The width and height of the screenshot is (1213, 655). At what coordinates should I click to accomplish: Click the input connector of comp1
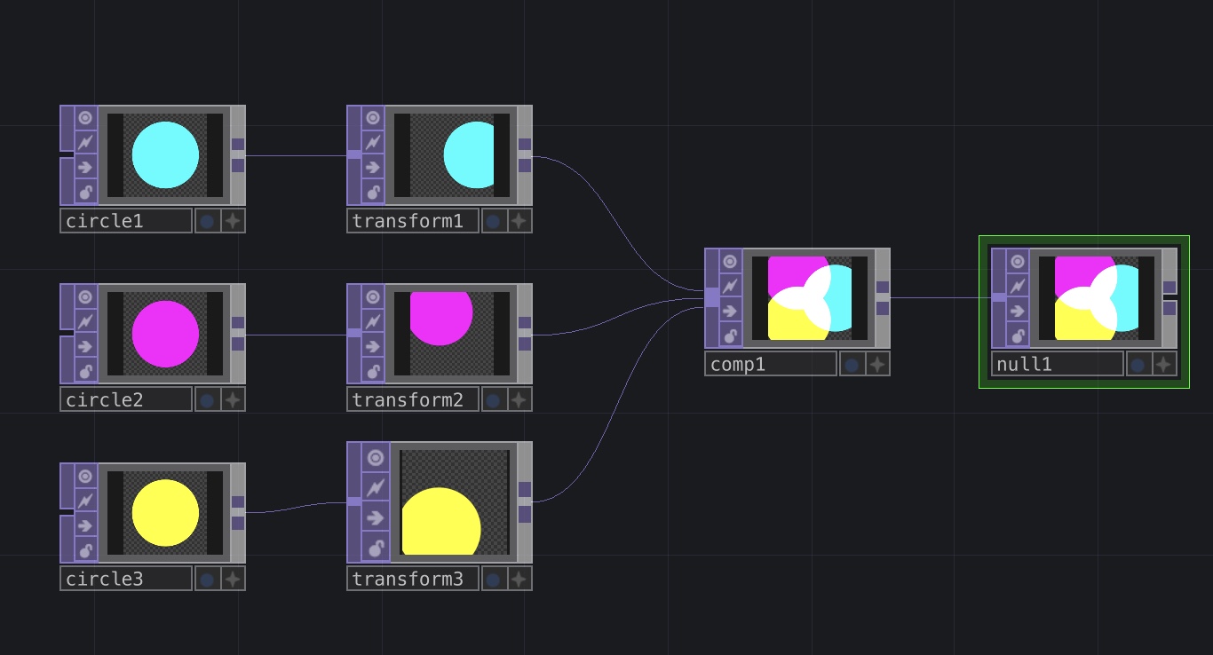(x=712, y=297)
